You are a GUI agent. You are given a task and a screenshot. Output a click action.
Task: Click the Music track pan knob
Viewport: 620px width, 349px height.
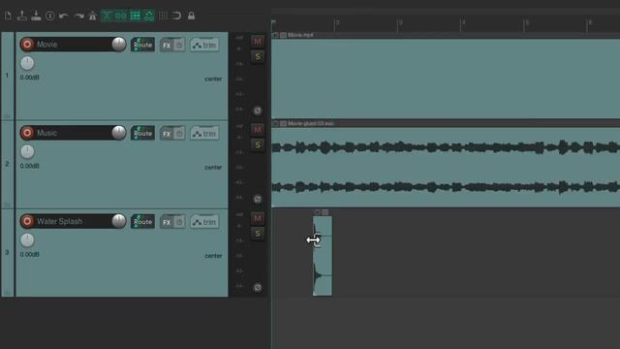click(27, 151)
